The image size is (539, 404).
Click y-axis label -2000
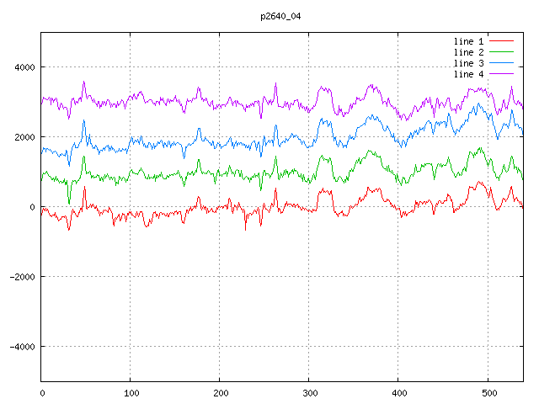(x=23, y=277)
